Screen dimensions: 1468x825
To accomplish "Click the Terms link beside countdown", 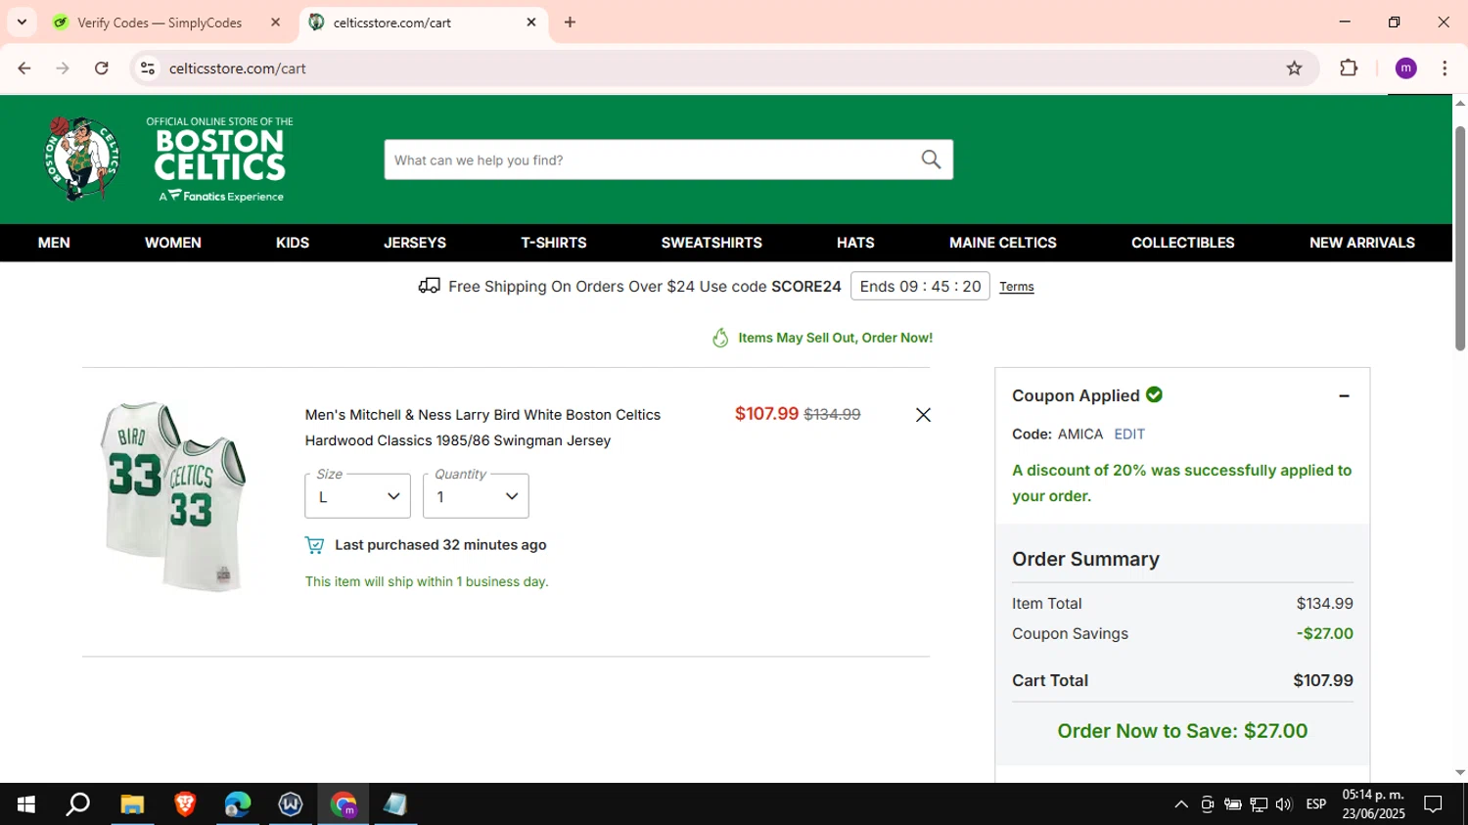I will pos(1017,287).
